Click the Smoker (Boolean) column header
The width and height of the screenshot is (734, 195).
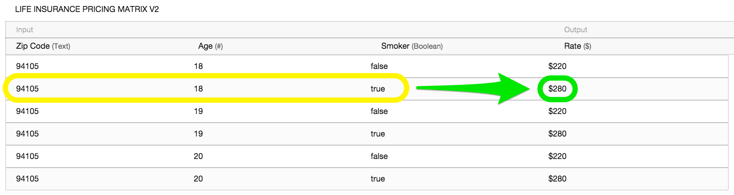[x=412, y=46]
